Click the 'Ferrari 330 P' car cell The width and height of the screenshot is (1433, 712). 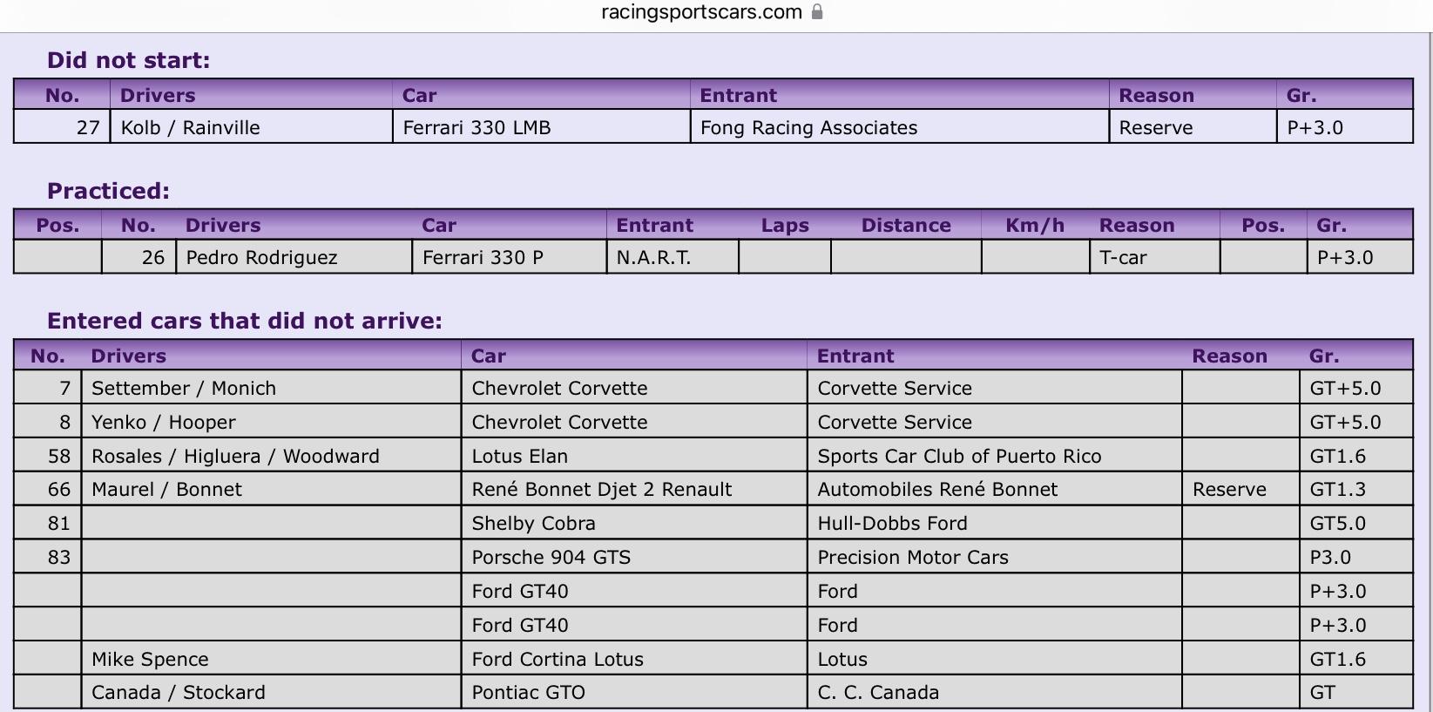(509, 257)
